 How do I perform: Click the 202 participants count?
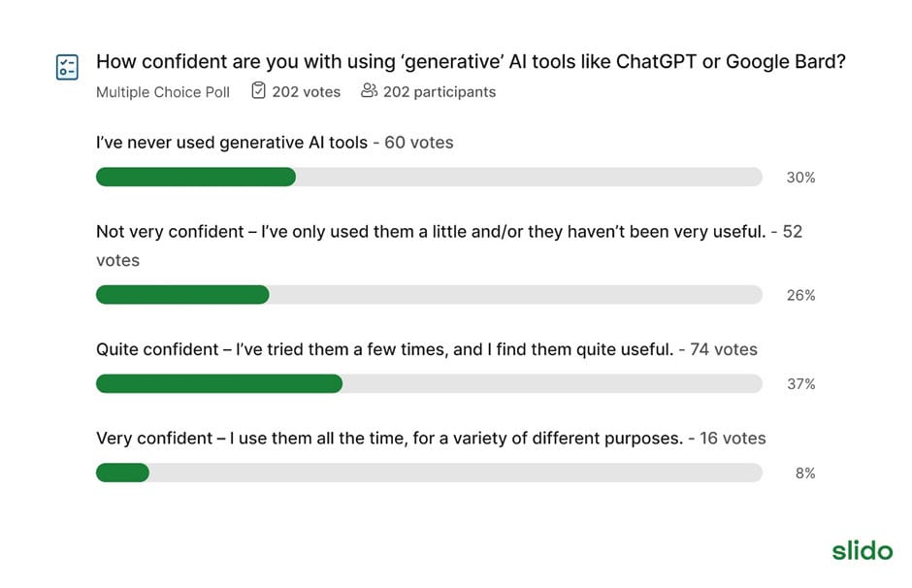(440, 92)
